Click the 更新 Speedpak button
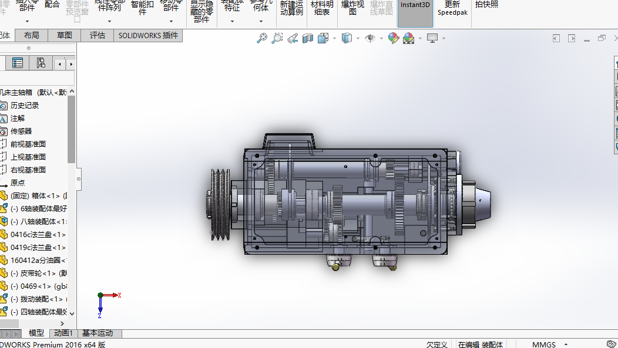 [x=452, y=8]
